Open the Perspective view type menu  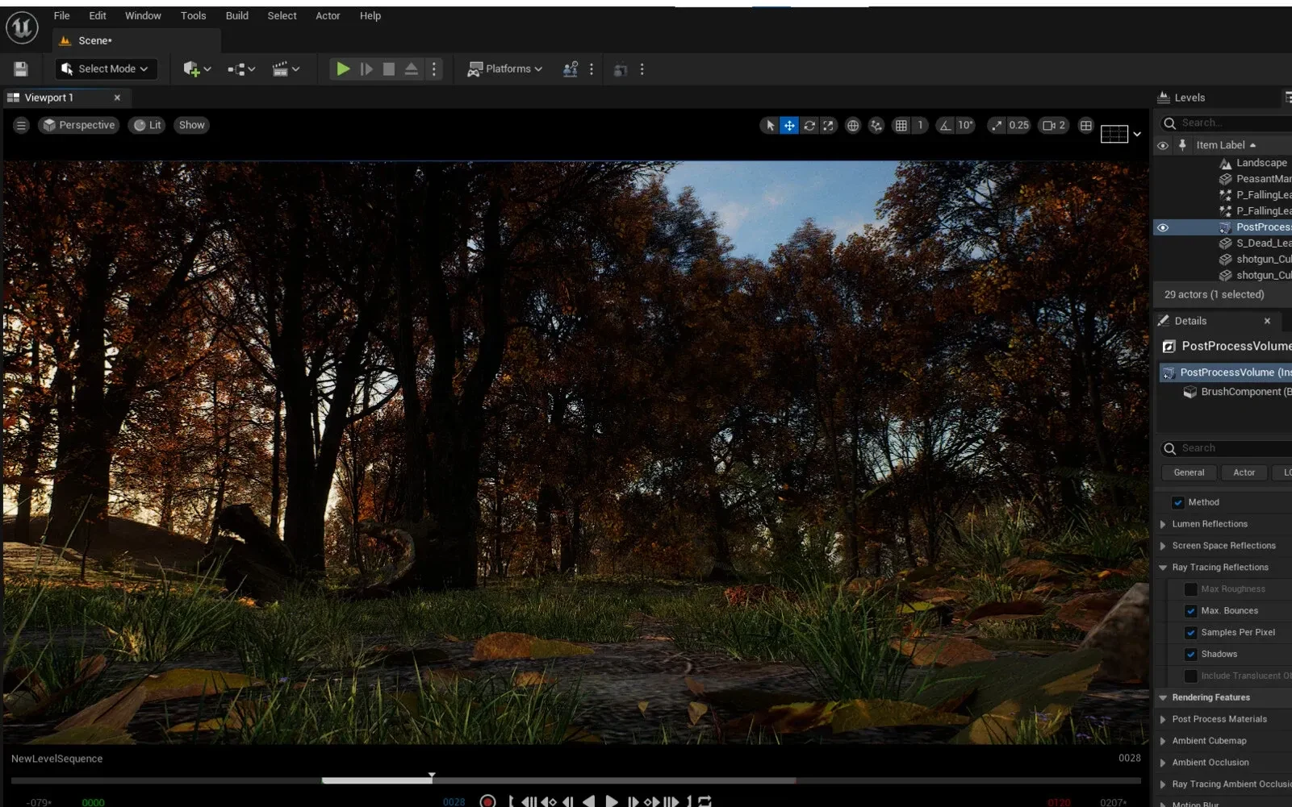click(x=78, y=125)
